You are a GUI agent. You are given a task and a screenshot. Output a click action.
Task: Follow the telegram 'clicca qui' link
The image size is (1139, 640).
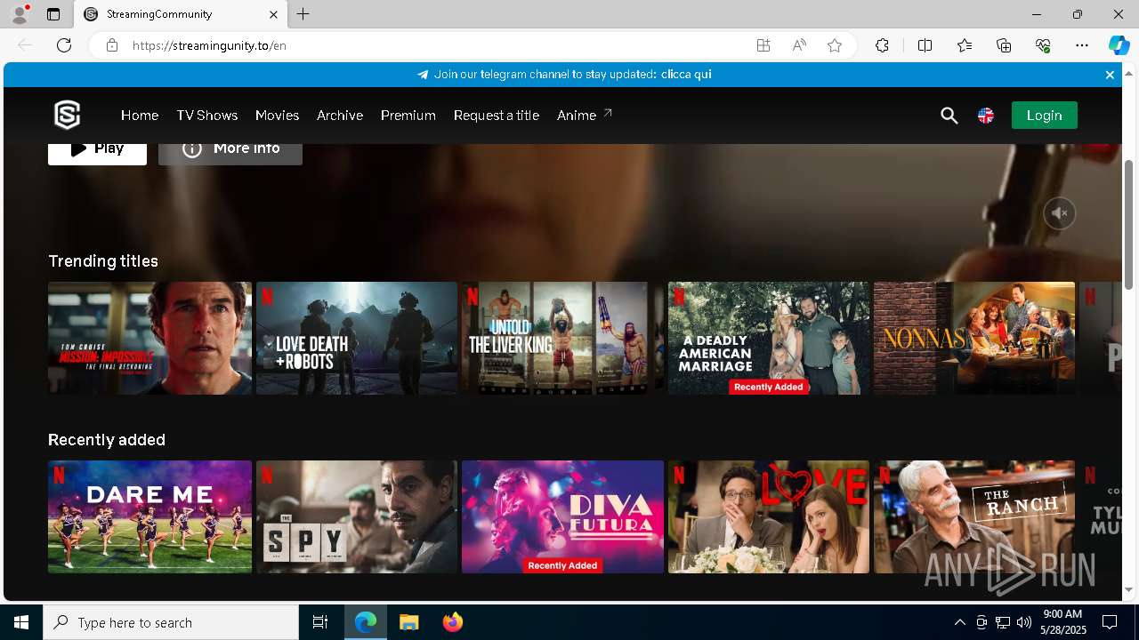tap(686, 75)
